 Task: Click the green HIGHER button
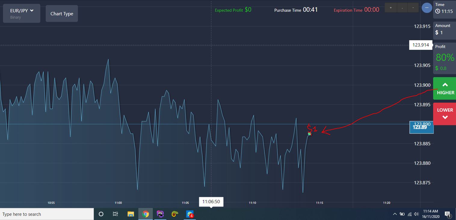[445, 88]
